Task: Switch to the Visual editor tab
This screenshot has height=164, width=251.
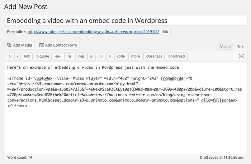Action: [225, 47]
